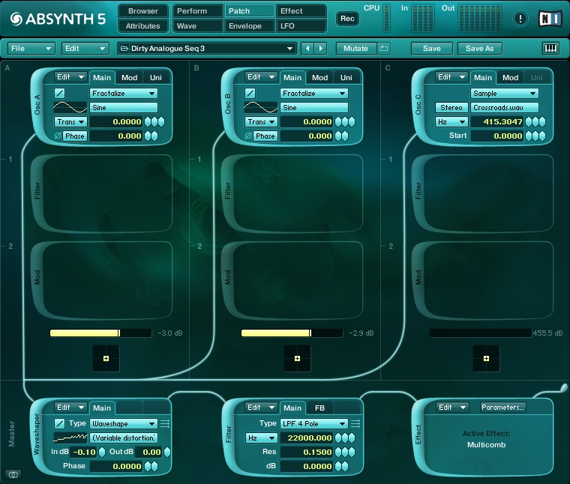This screenshot has height=484, width=570.
Task: Toggle the Rec button
Action: (347, 19)
